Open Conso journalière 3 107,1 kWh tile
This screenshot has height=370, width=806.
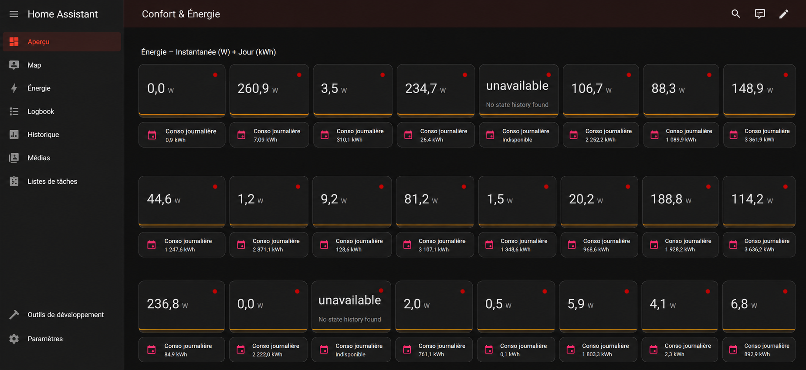coord(435,245)
